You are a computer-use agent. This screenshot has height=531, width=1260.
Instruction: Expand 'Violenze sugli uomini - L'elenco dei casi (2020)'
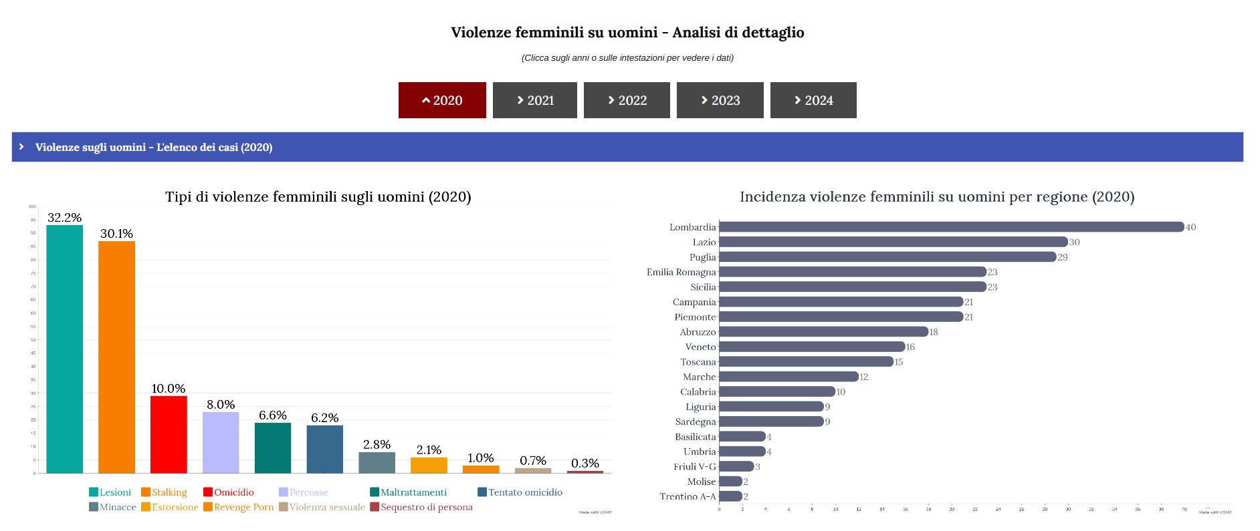627,147
